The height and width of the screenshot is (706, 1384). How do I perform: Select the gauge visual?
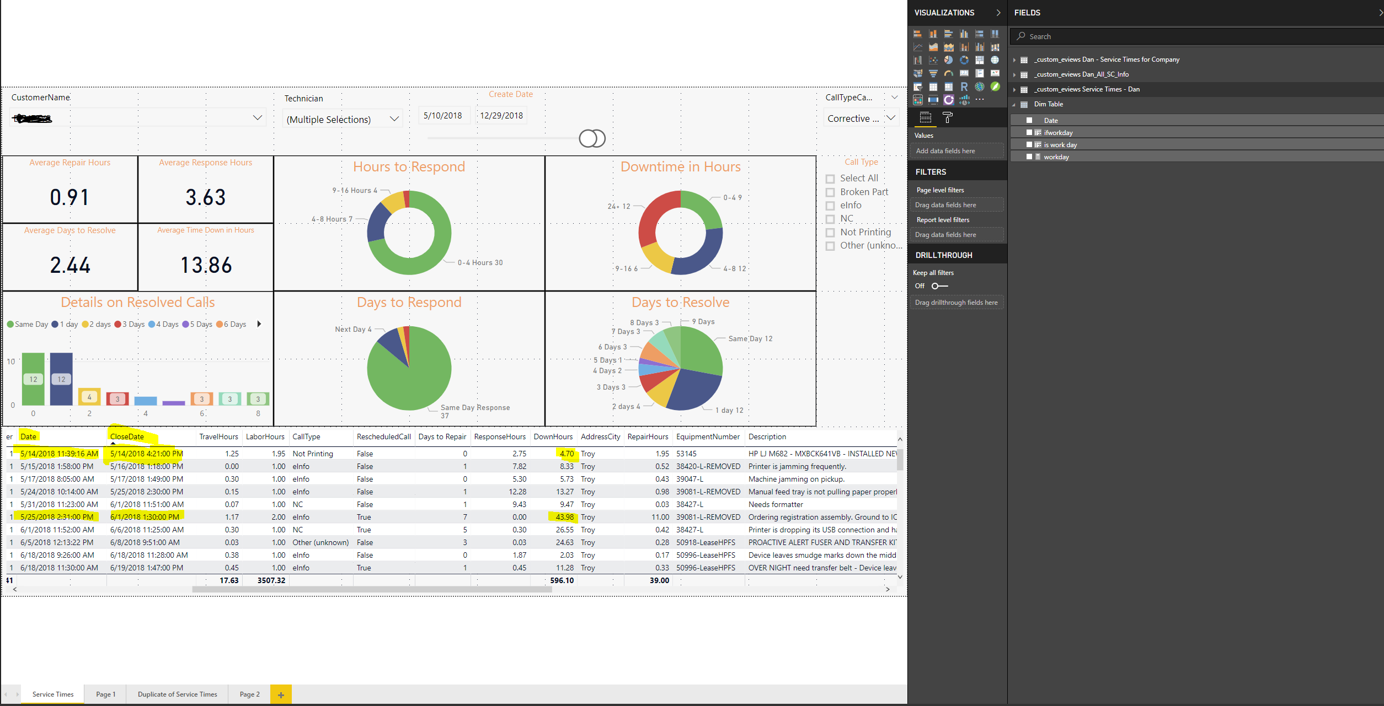click(949, 73)
